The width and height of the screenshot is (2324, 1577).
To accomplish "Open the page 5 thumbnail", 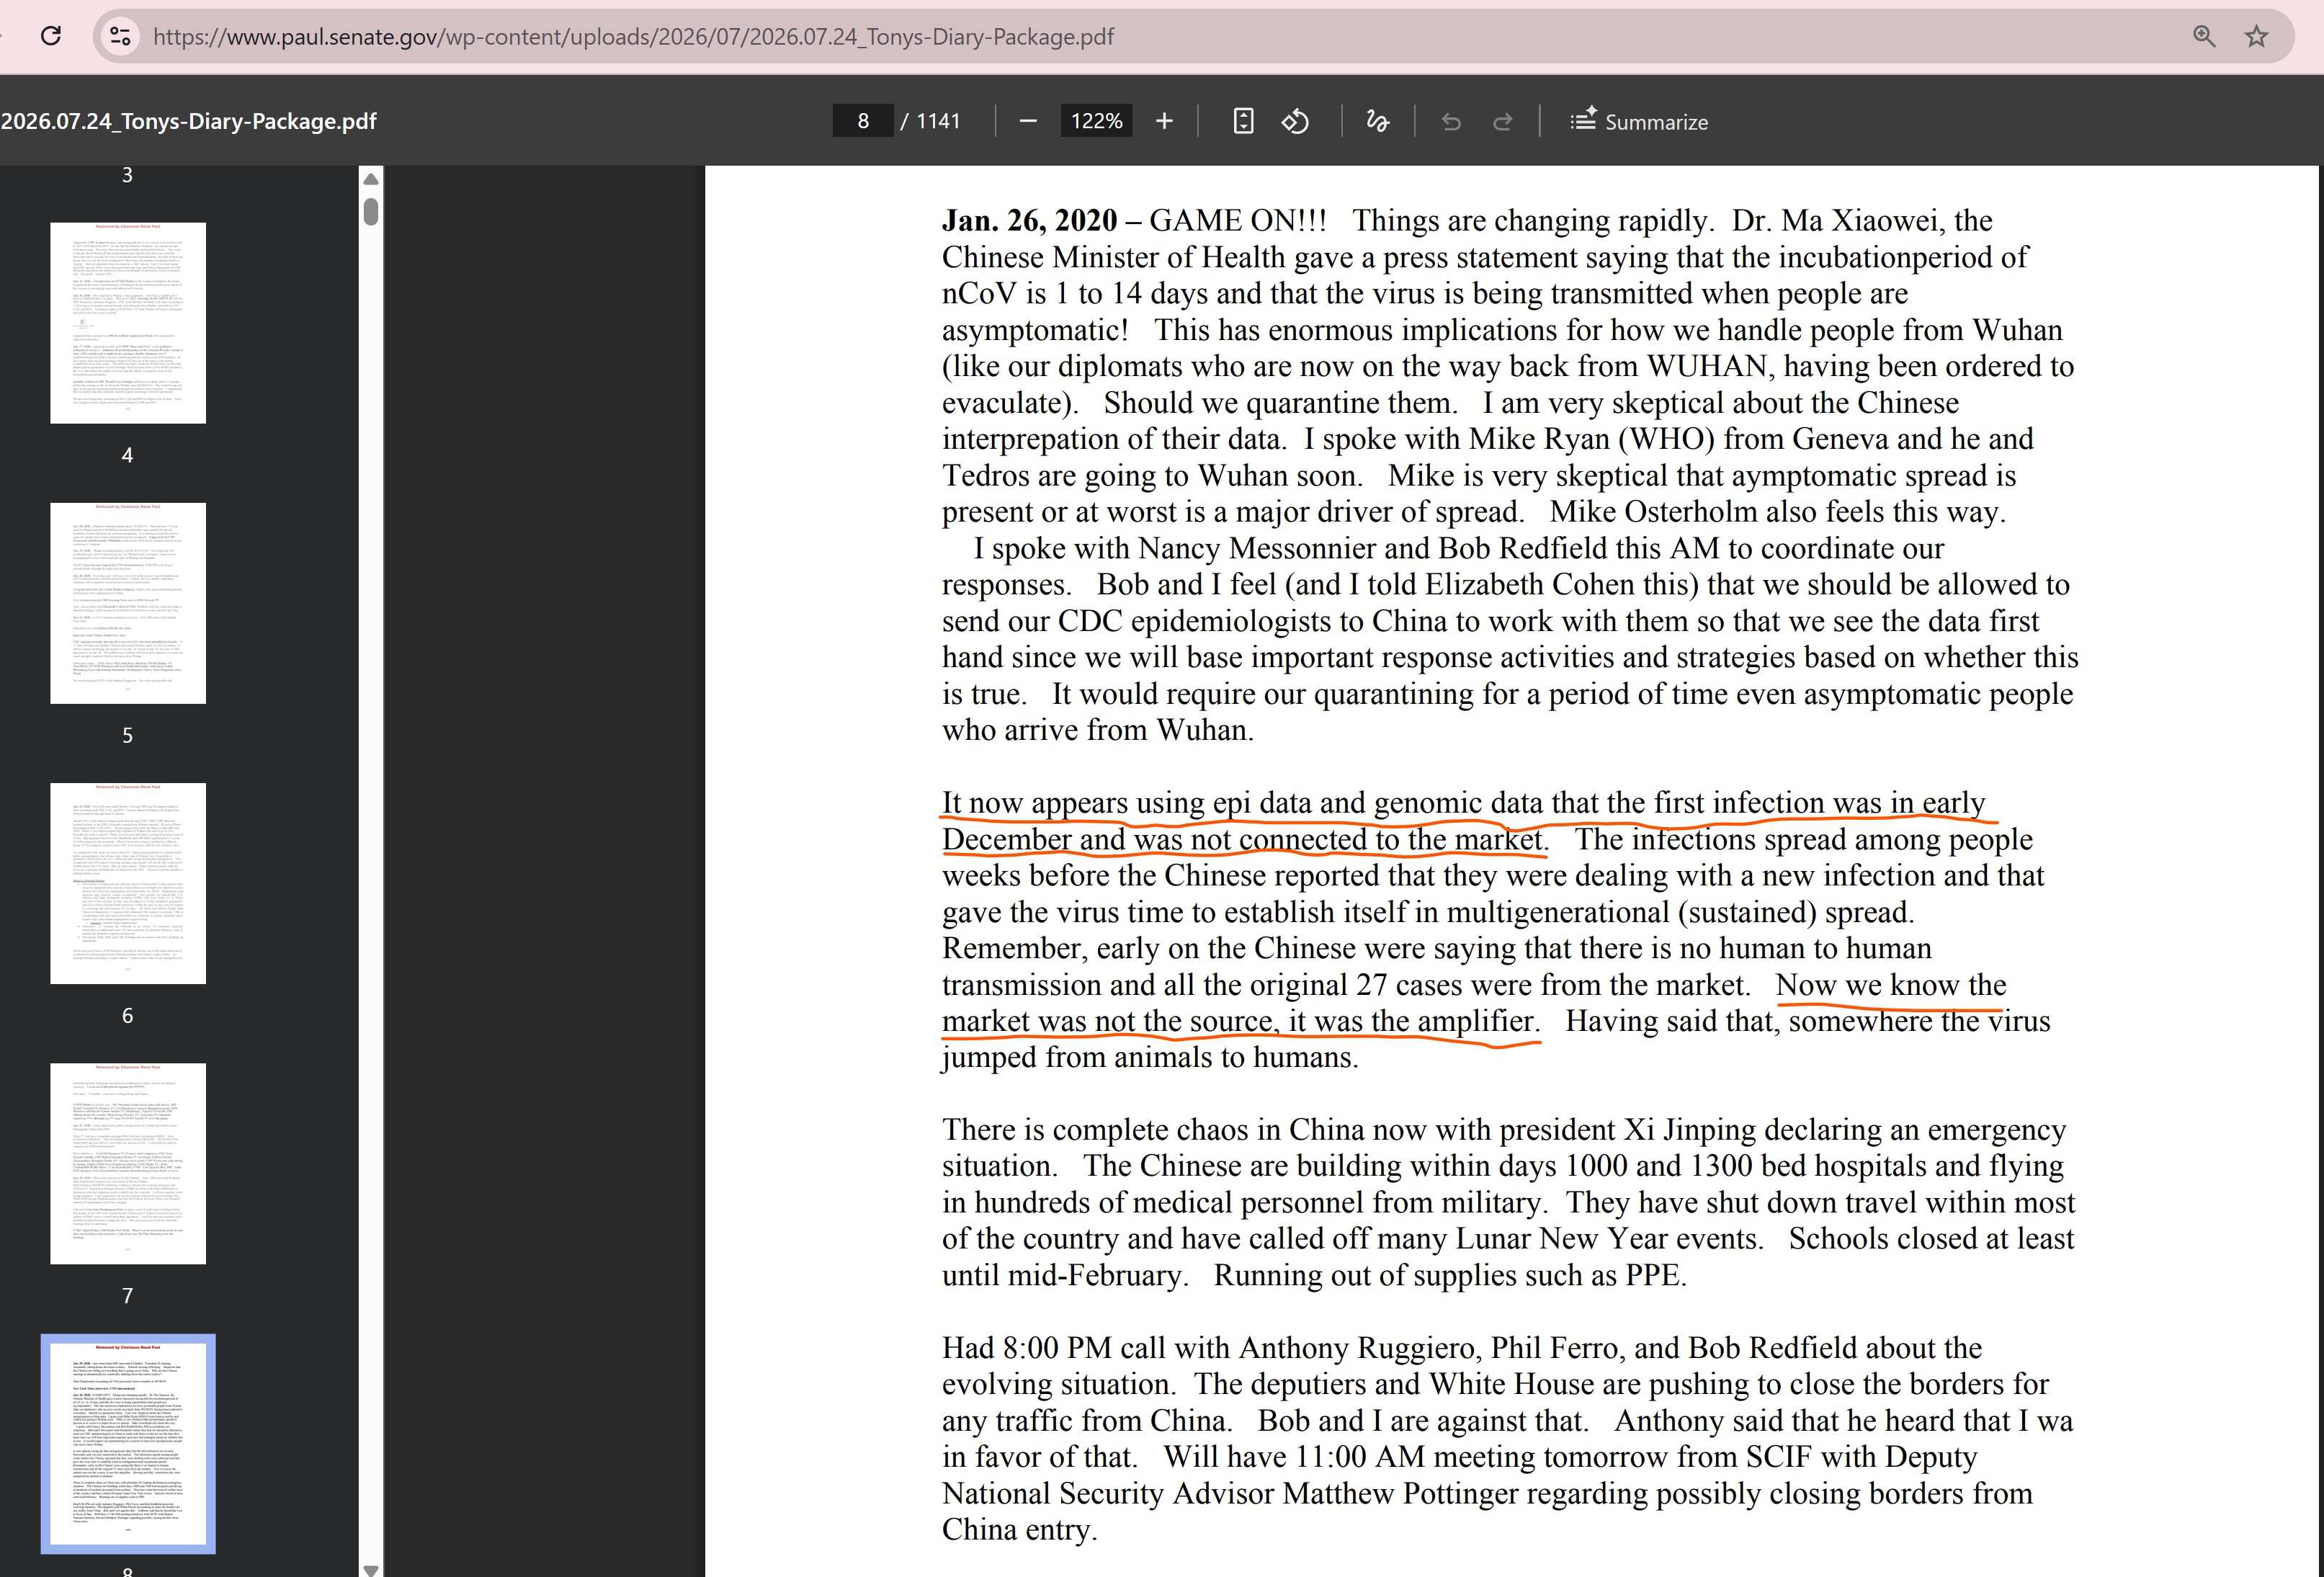I will coord(128,603).
